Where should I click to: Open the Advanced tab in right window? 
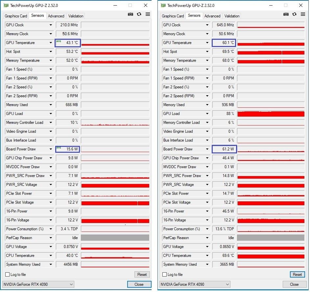(x=212, y=16)
